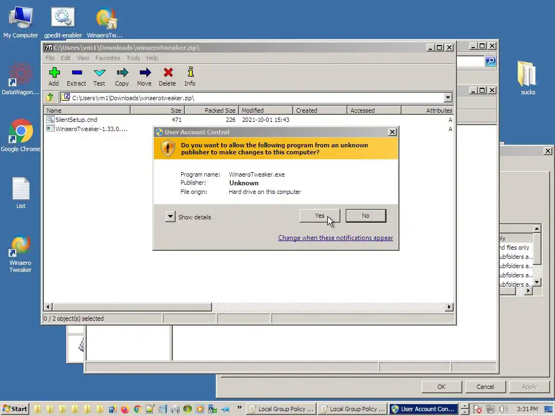Click Show Desktop icon at taskbar end
This screenshot has width=555, height=416.
(548, 409)
